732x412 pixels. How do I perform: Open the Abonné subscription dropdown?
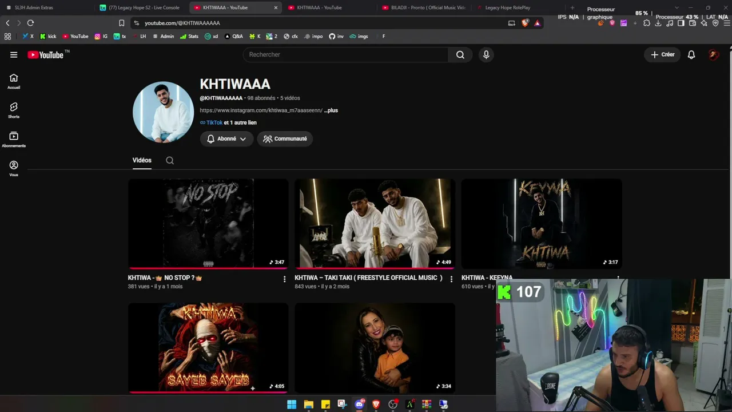pos(226,139)
